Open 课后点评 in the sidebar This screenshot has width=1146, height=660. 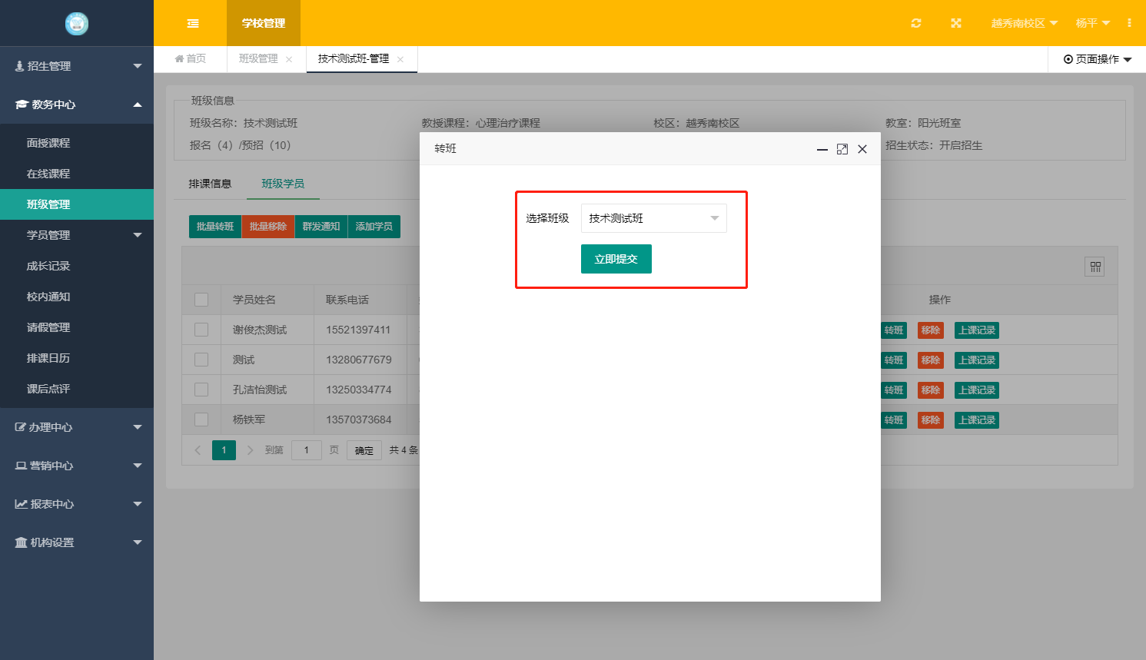click(x=77, y=389)
